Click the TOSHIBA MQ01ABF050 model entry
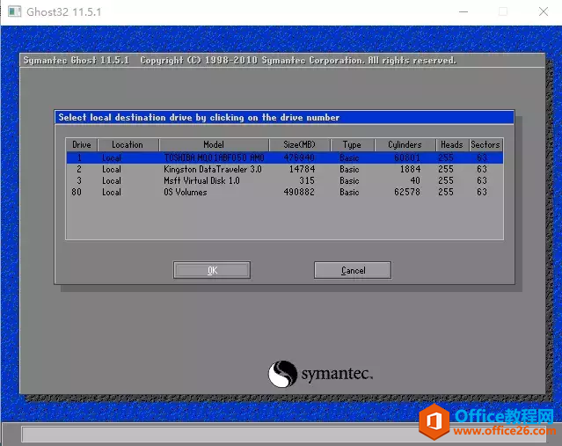Screen dimensions: 562x446 point(214,157)
